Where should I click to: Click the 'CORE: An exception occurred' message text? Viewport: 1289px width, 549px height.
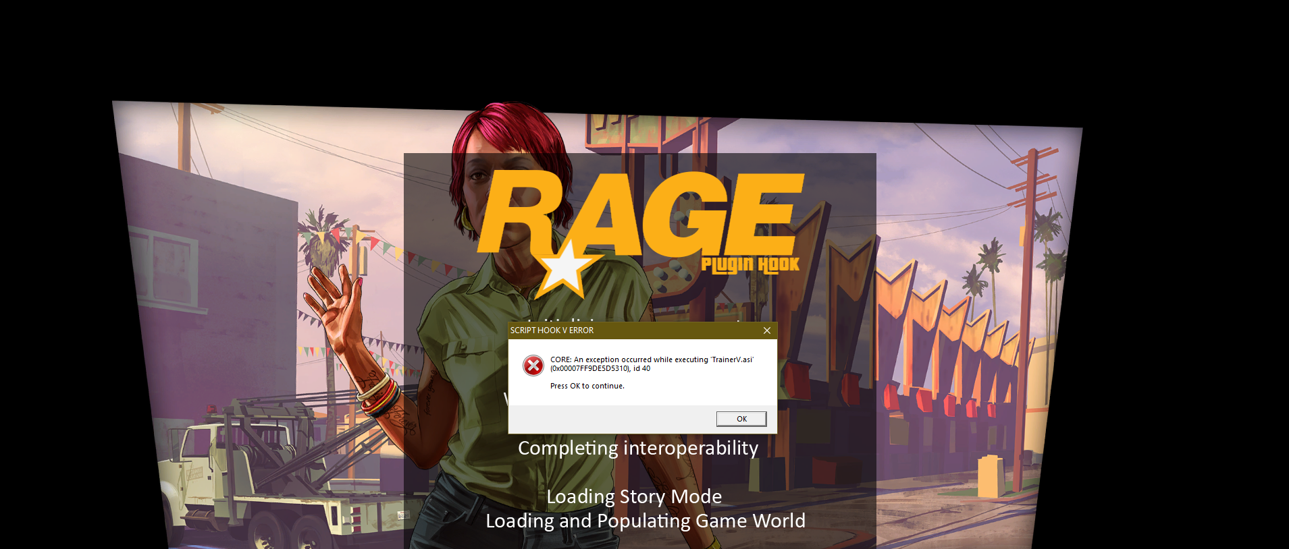click(x=652, y=364)
